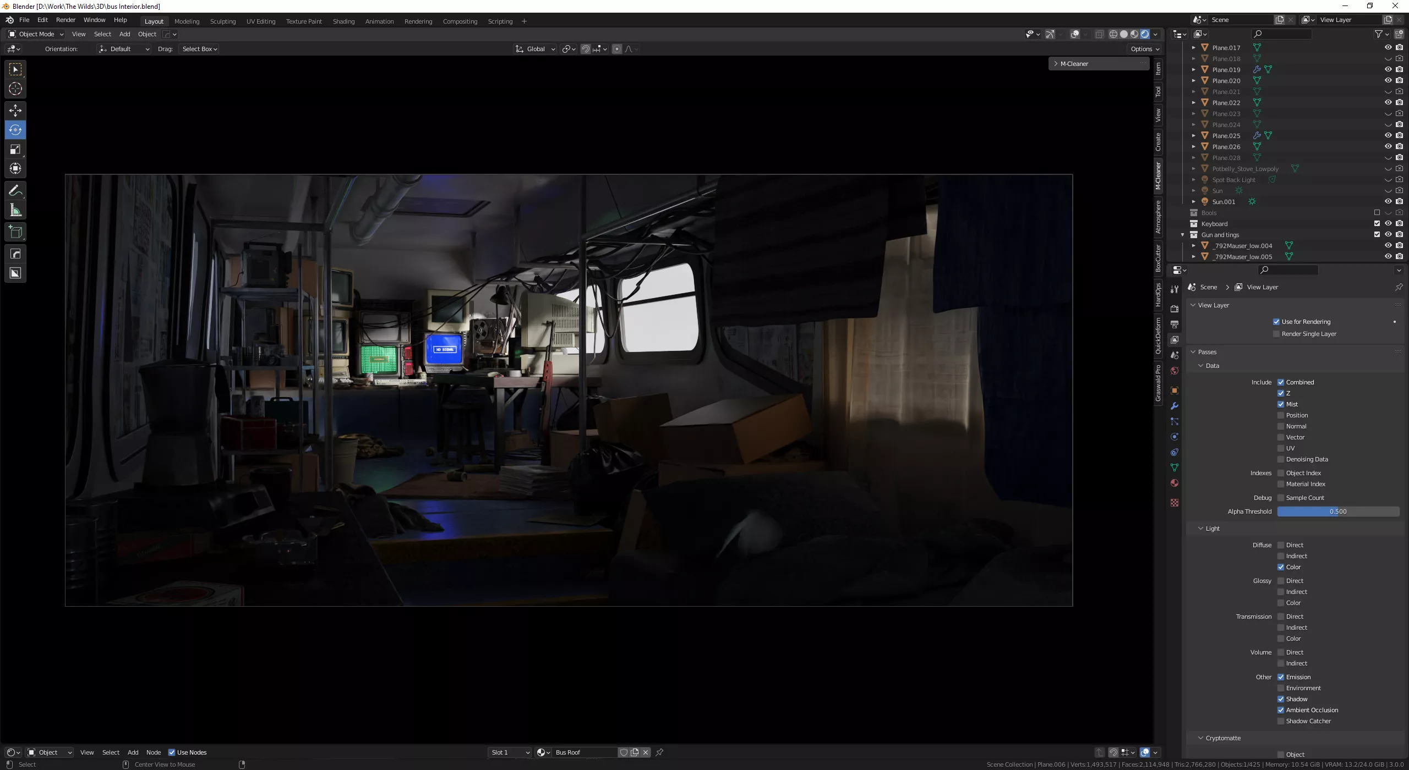This screenshot has height=770, width=1409.
Task: Select the 3D Cursor tool
Action: (x=15, y=89)
